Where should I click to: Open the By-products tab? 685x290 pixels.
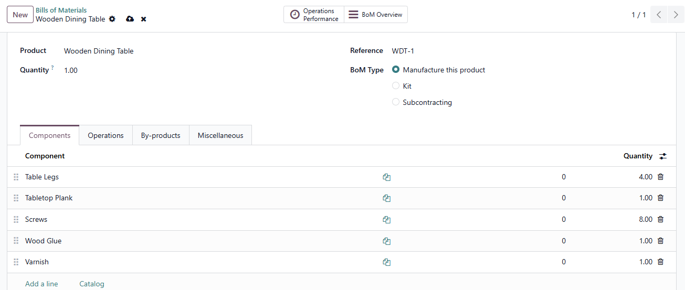tap(161, 135)
